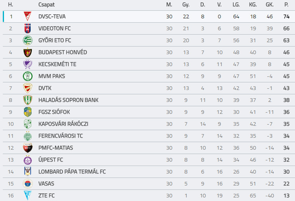Click the ZTE FC club crest

[27, 195]
